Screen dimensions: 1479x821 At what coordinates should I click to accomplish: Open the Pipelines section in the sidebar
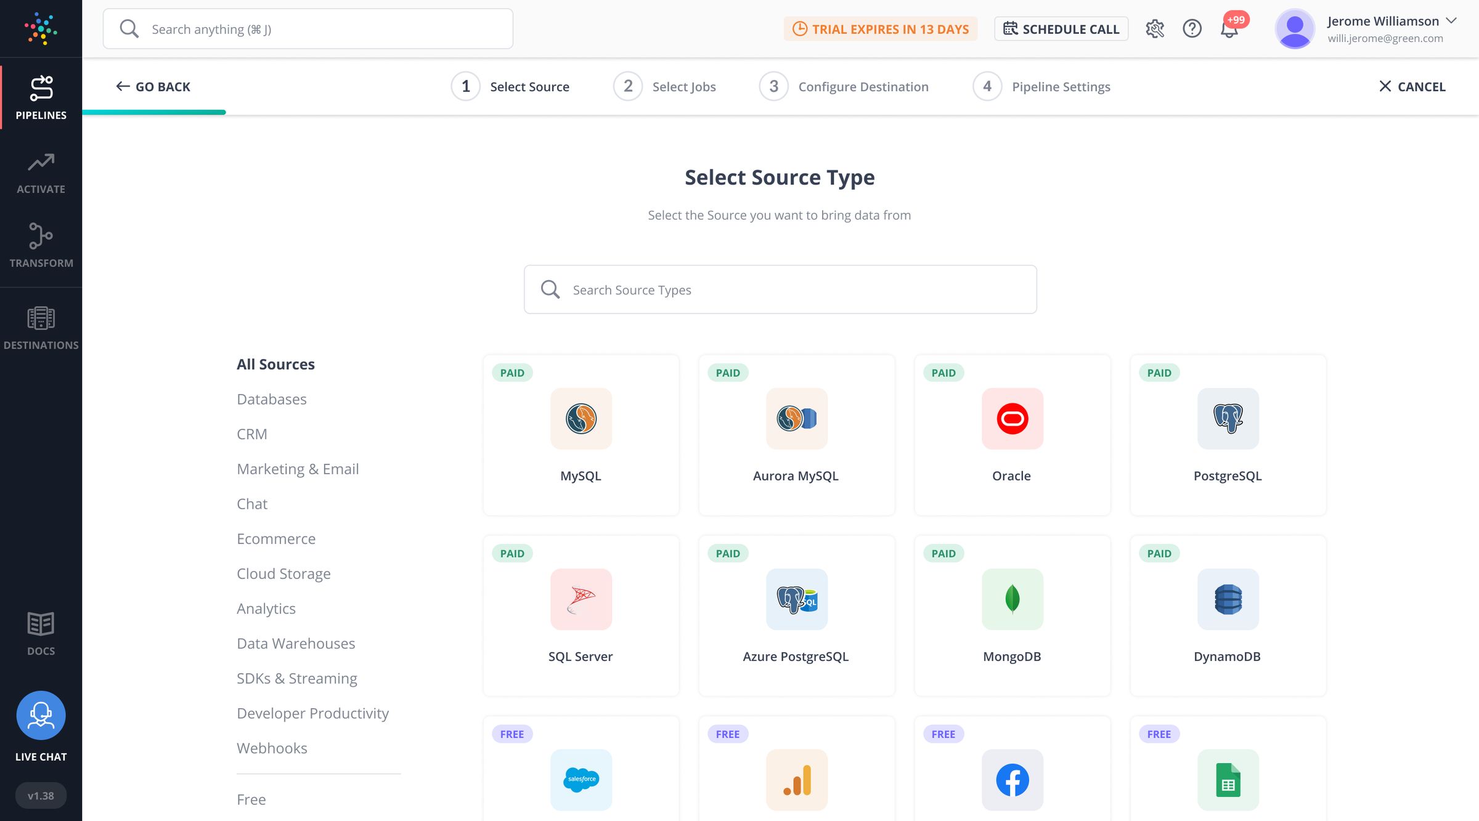(41, 96)
